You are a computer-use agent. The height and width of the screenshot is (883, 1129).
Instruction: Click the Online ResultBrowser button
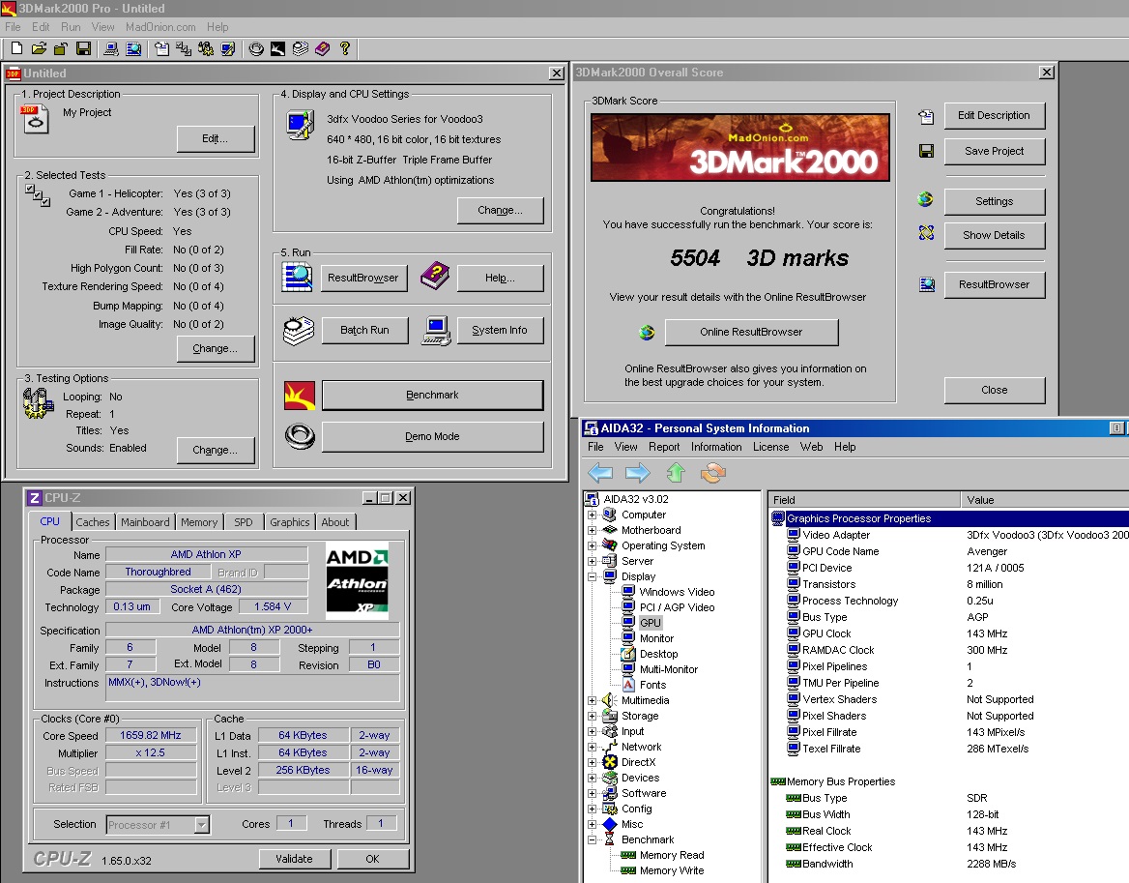click(x=751, y=332)
